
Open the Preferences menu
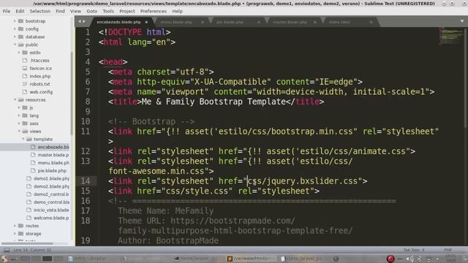tap(154, 11)
